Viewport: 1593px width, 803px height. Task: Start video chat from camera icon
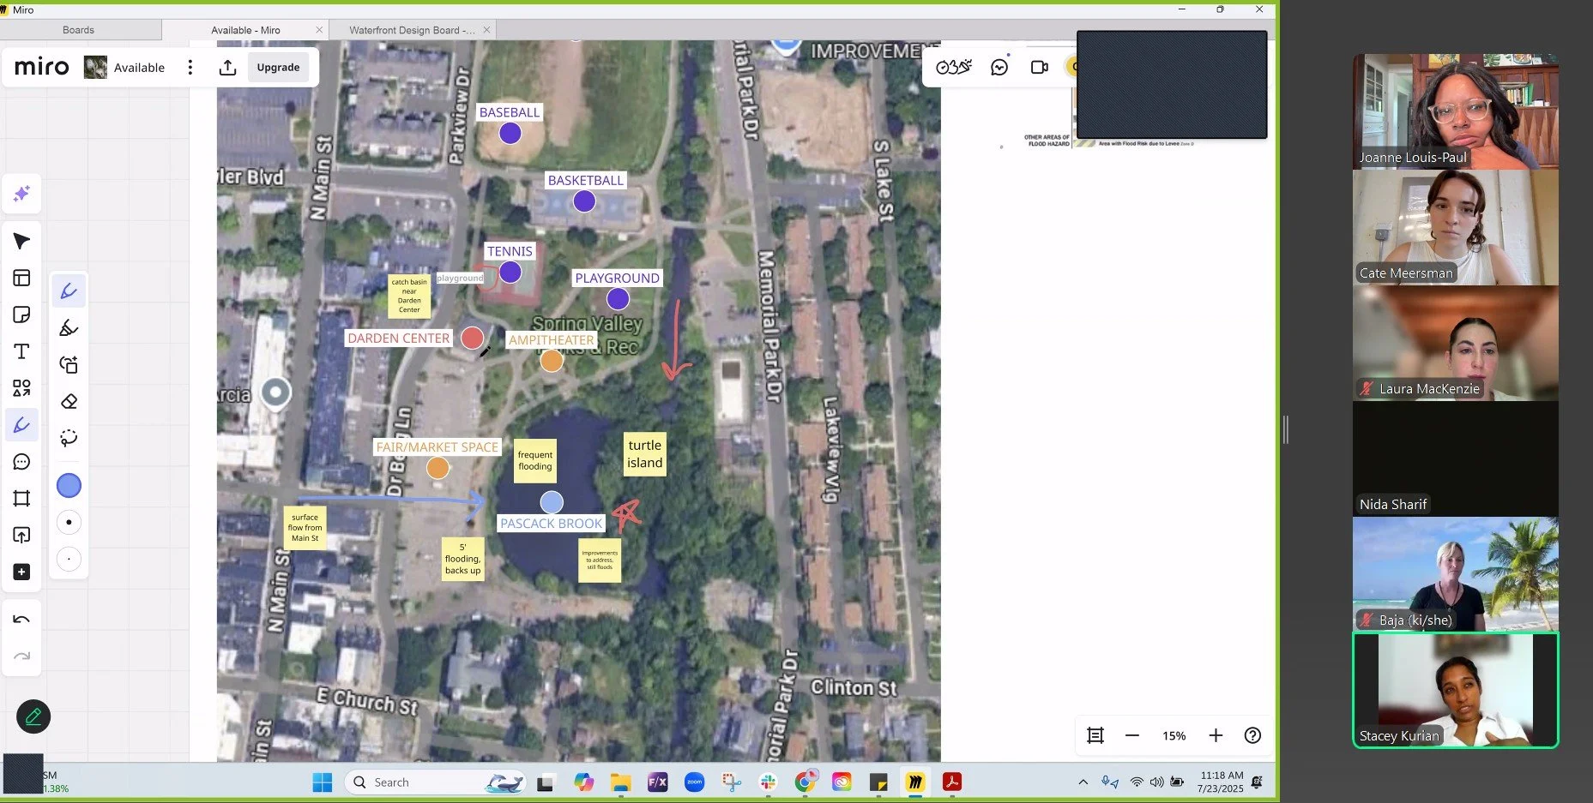tap(1039, 67)
